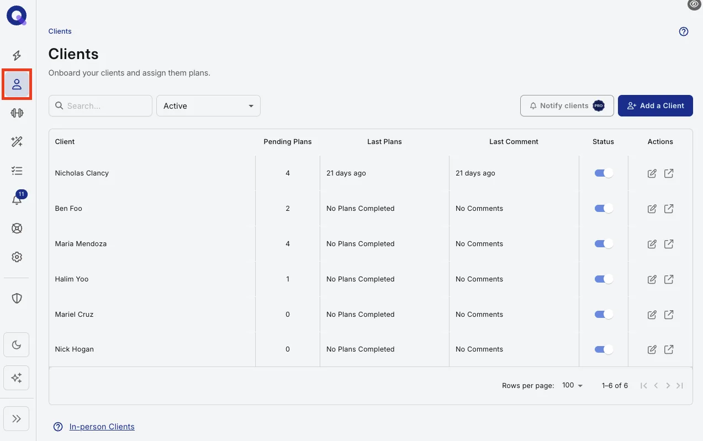Open the dumbbell workouts icon

click(17, 113)
